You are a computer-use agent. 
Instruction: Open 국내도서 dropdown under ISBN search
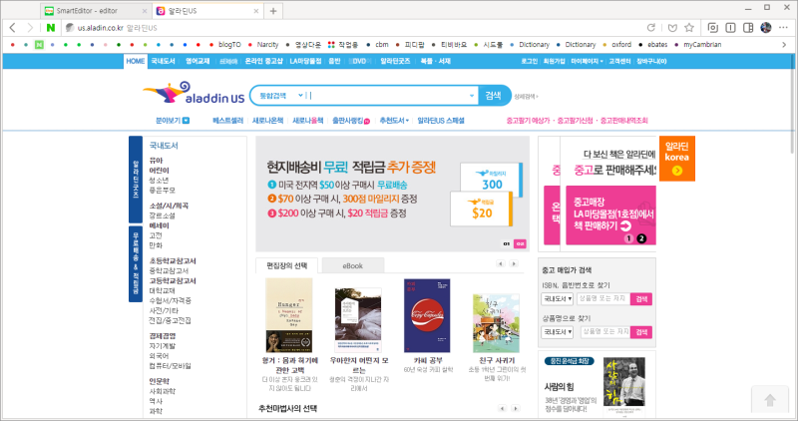(x=557, y=299)
